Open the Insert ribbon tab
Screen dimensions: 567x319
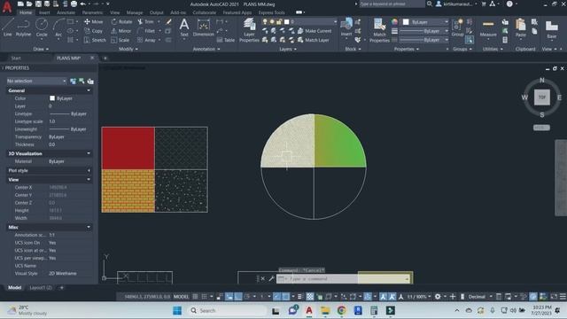click(44, 12)
